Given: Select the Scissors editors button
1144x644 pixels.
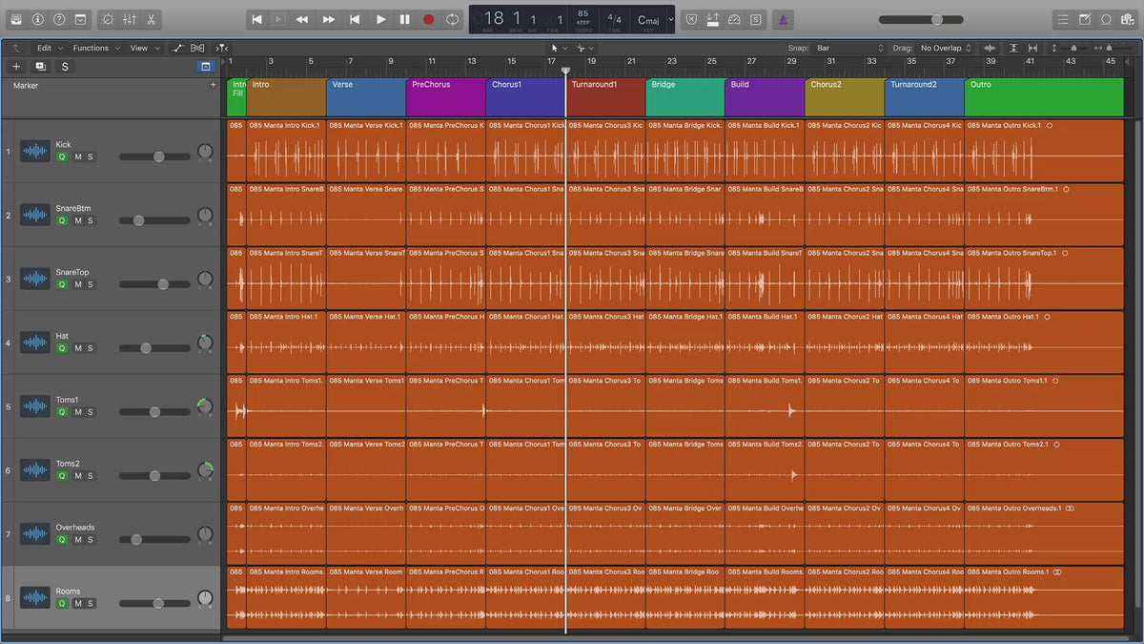Looking at the screenshot, I should pos(151,19).
